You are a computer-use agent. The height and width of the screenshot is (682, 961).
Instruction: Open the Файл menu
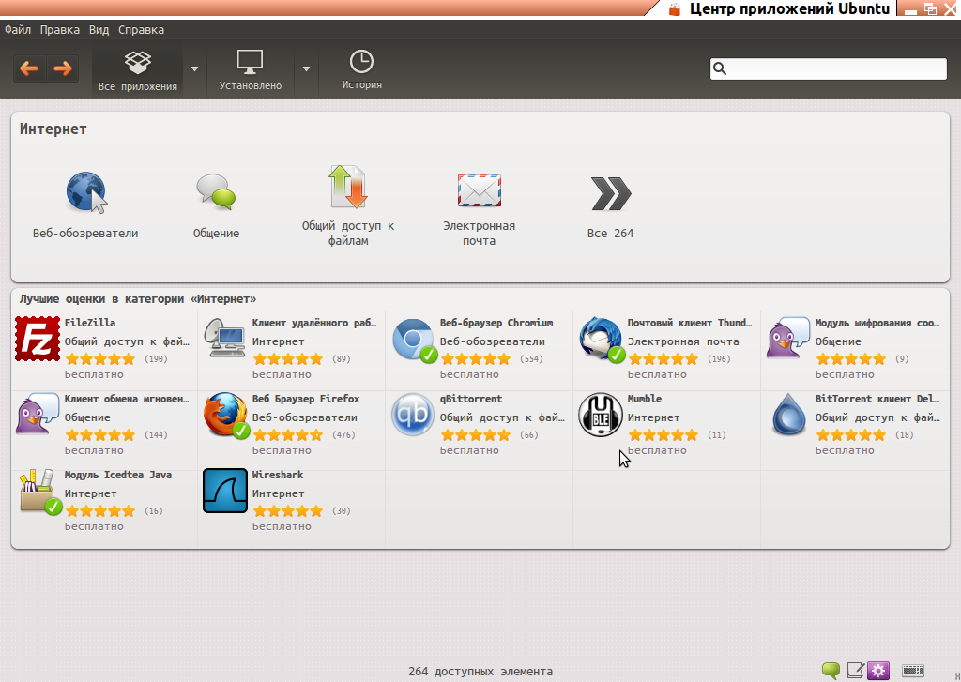(18, 29)
